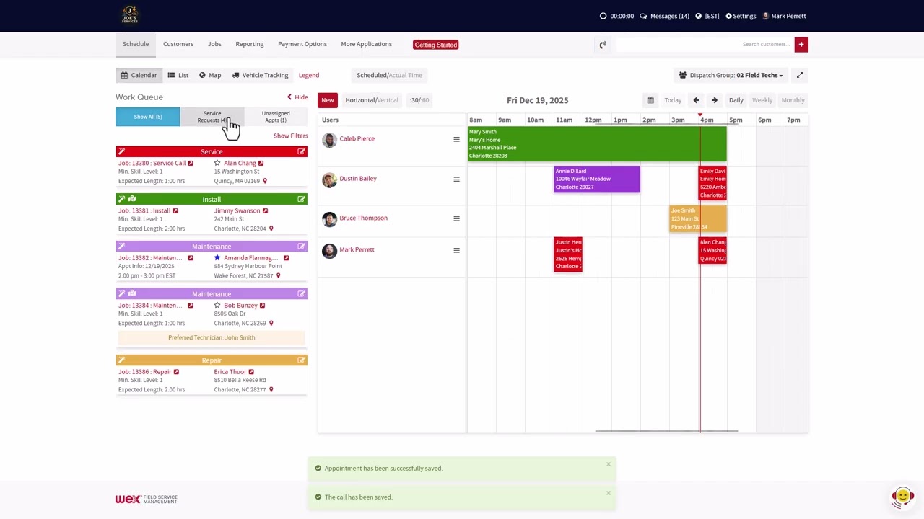Image resolution: width=924 pixels, height=519 pixels.
Task: Click map pin for Charlotte 28277 address
Action: coord(271,389)
